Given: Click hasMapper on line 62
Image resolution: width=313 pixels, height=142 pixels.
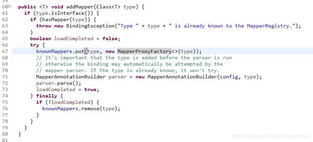Looking at the screenshot, I should click(x=56, y=19).
